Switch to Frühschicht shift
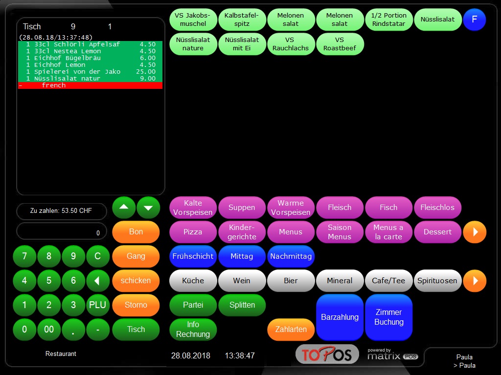This screenshot has width=501, height=375. point(193,256)
